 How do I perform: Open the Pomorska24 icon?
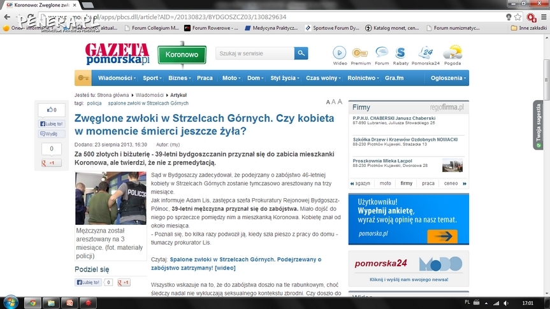pyautogui.click(x=426, y=53)
